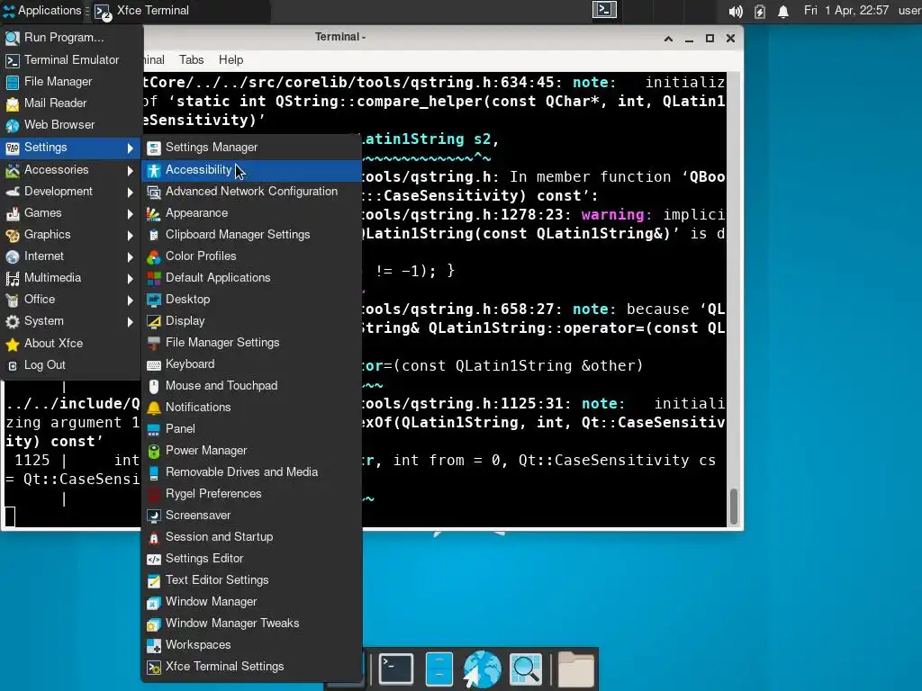This screenshot has height=691, width=922.
Task: Expand the Accessories submenu
Action: pos(70,170)
